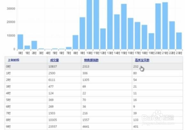Click the 销售额指数 column header link

coord(91,60)
